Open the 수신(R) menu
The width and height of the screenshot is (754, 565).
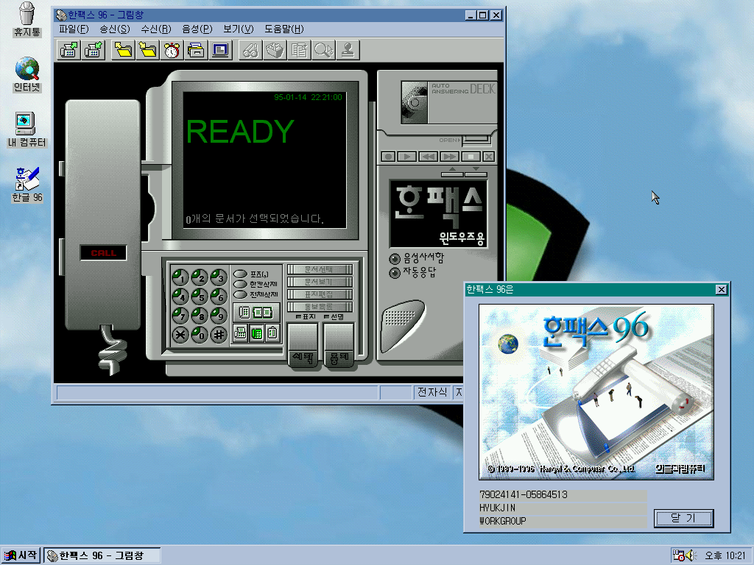[x=156, y=29]
